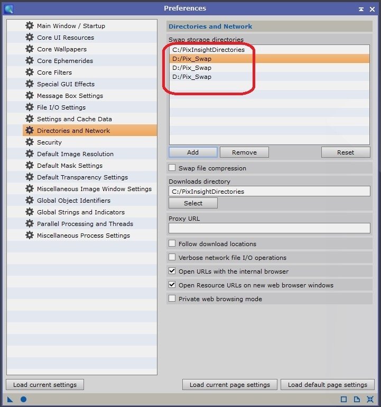The image size is (381, 407).
Task: Click Add swap directory button
Action: point(193,152)
